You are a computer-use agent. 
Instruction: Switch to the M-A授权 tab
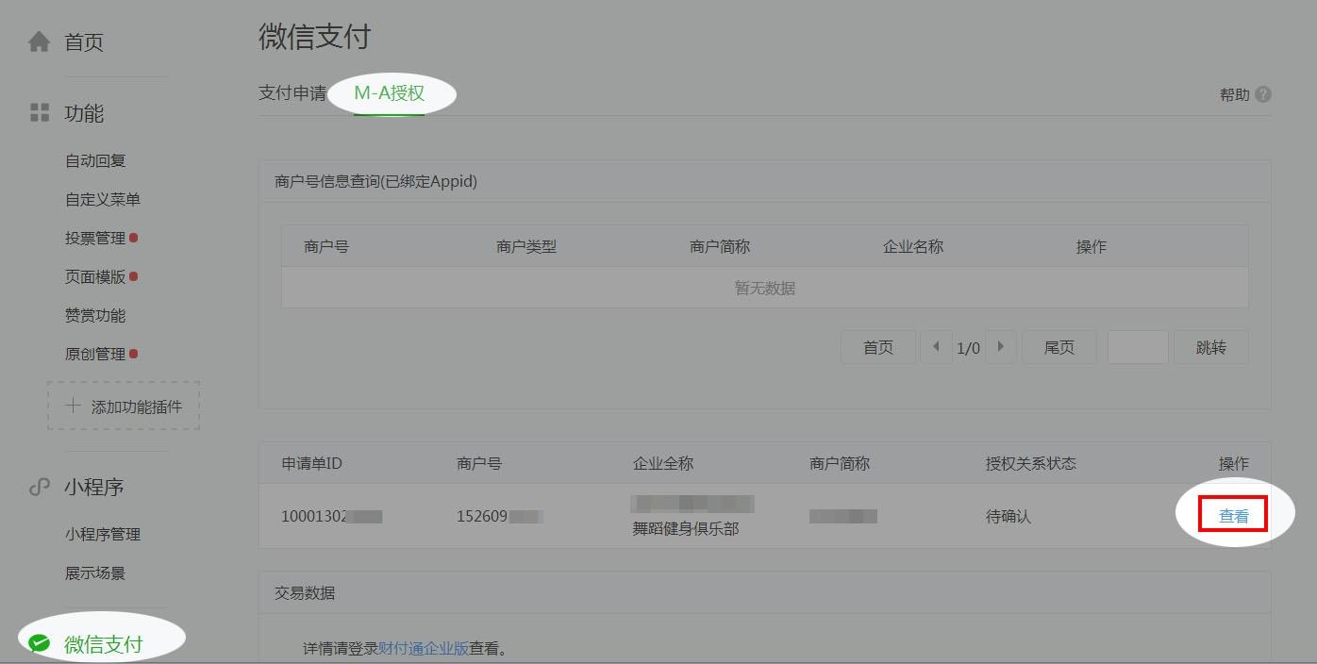coord(389,93)
